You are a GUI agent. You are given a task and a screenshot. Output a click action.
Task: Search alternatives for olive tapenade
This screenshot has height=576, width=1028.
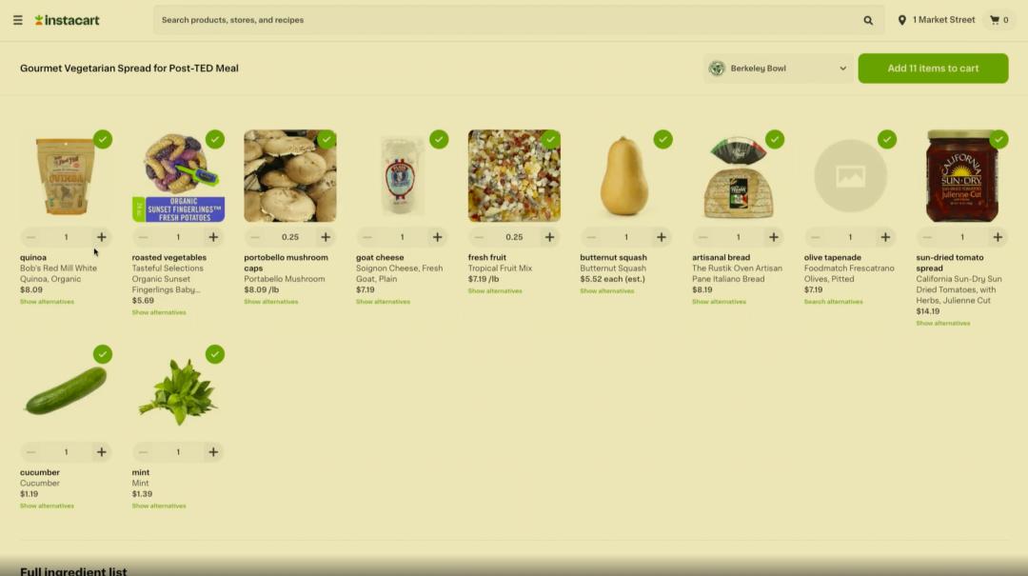833,302
